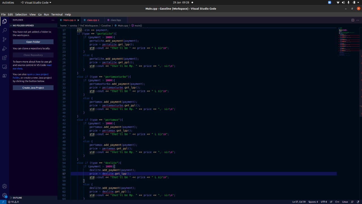The image size is (362, 204).
Task: Open the Search view in activity bar
Action: [x=5, y=30]
